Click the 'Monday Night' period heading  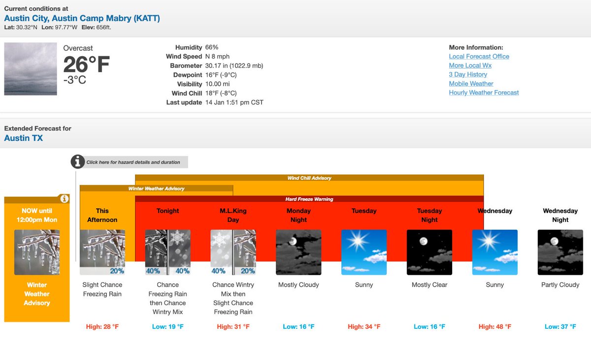point(298,215)
